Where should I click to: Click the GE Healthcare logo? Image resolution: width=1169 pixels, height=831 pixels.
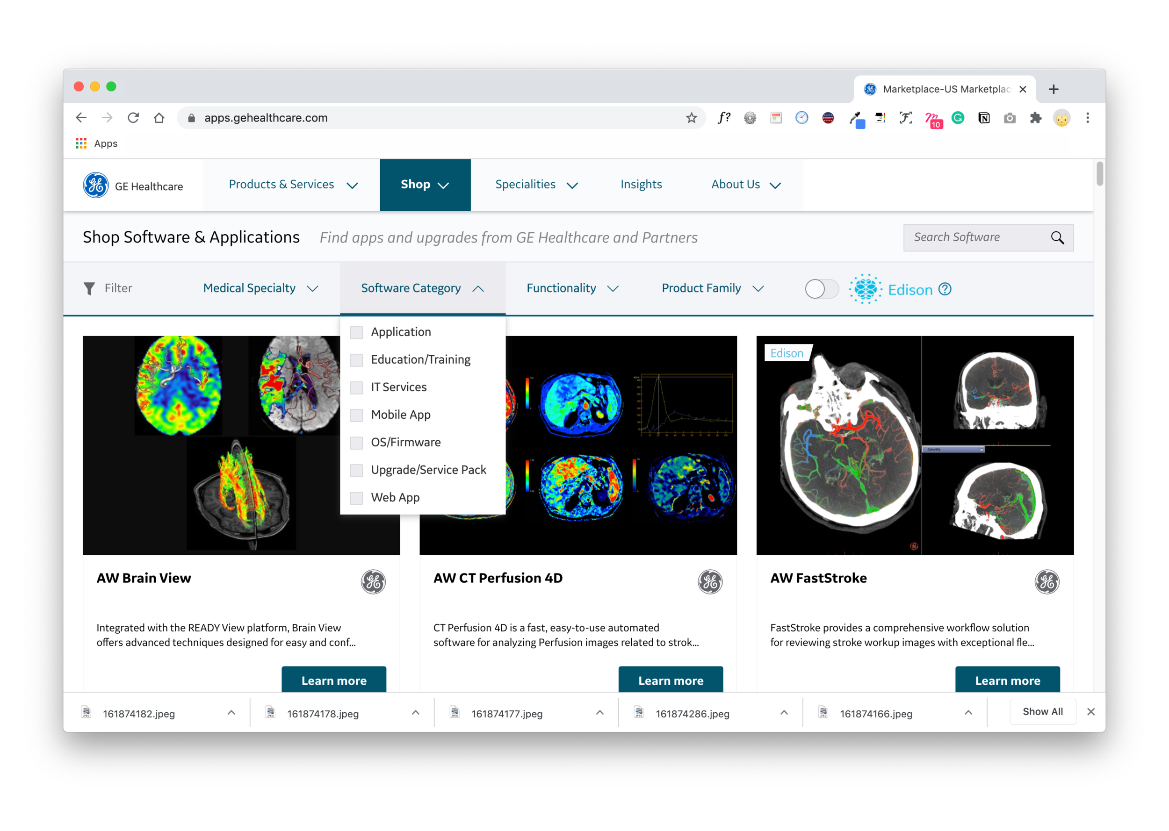pyautogui.click(x=133, y=185)
